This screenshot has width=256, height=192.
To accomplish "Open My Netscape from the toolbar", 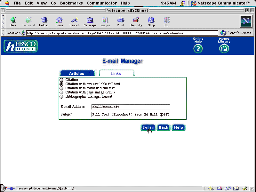I will 90,22.
